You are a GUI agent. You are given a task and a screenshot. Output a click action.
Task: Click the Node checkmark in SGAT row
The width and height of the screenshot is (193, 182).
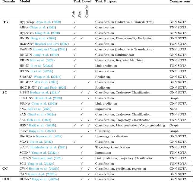click(74, 142)
